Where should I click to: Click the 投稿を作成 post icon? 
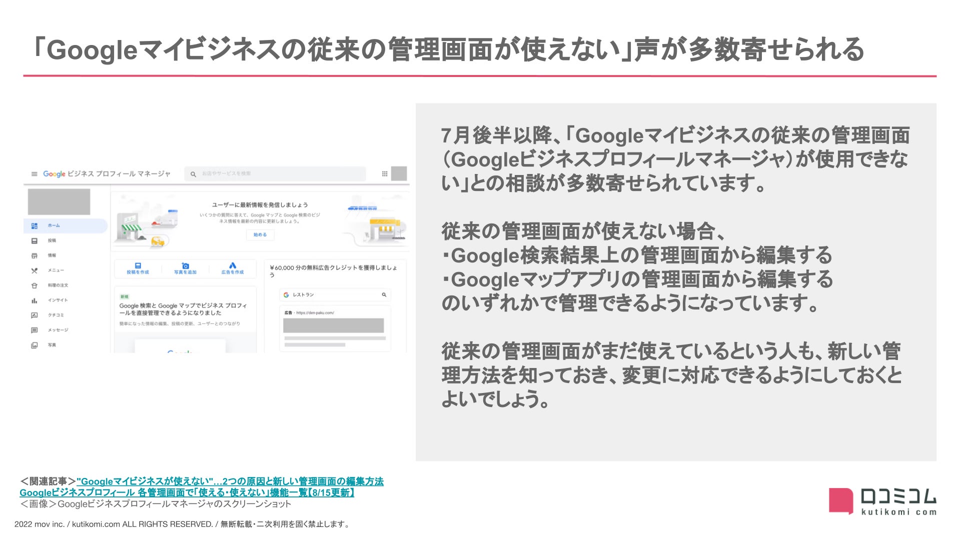coord(138,265)
